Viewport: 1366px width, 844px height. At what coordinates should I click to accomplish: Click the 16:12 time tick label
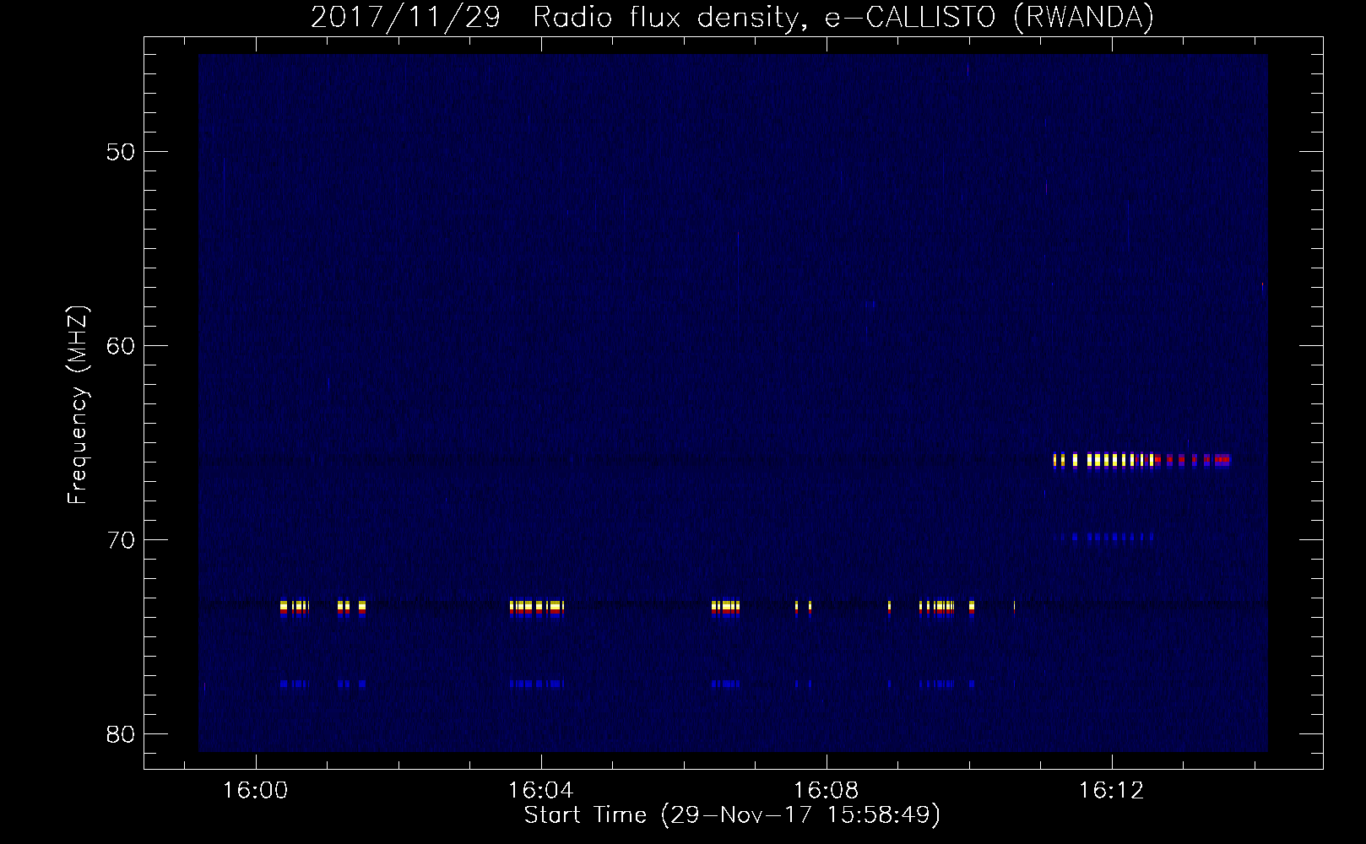[1112, 790]
